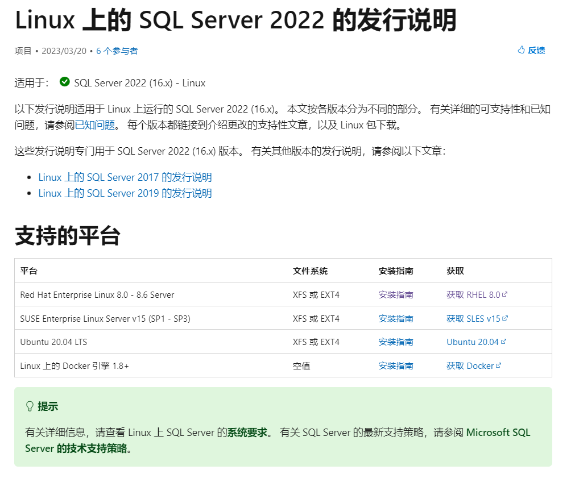The image size is (575, 478).
Task: Click external-link icon beside RHEL 8.0
Action: [504, 294]
